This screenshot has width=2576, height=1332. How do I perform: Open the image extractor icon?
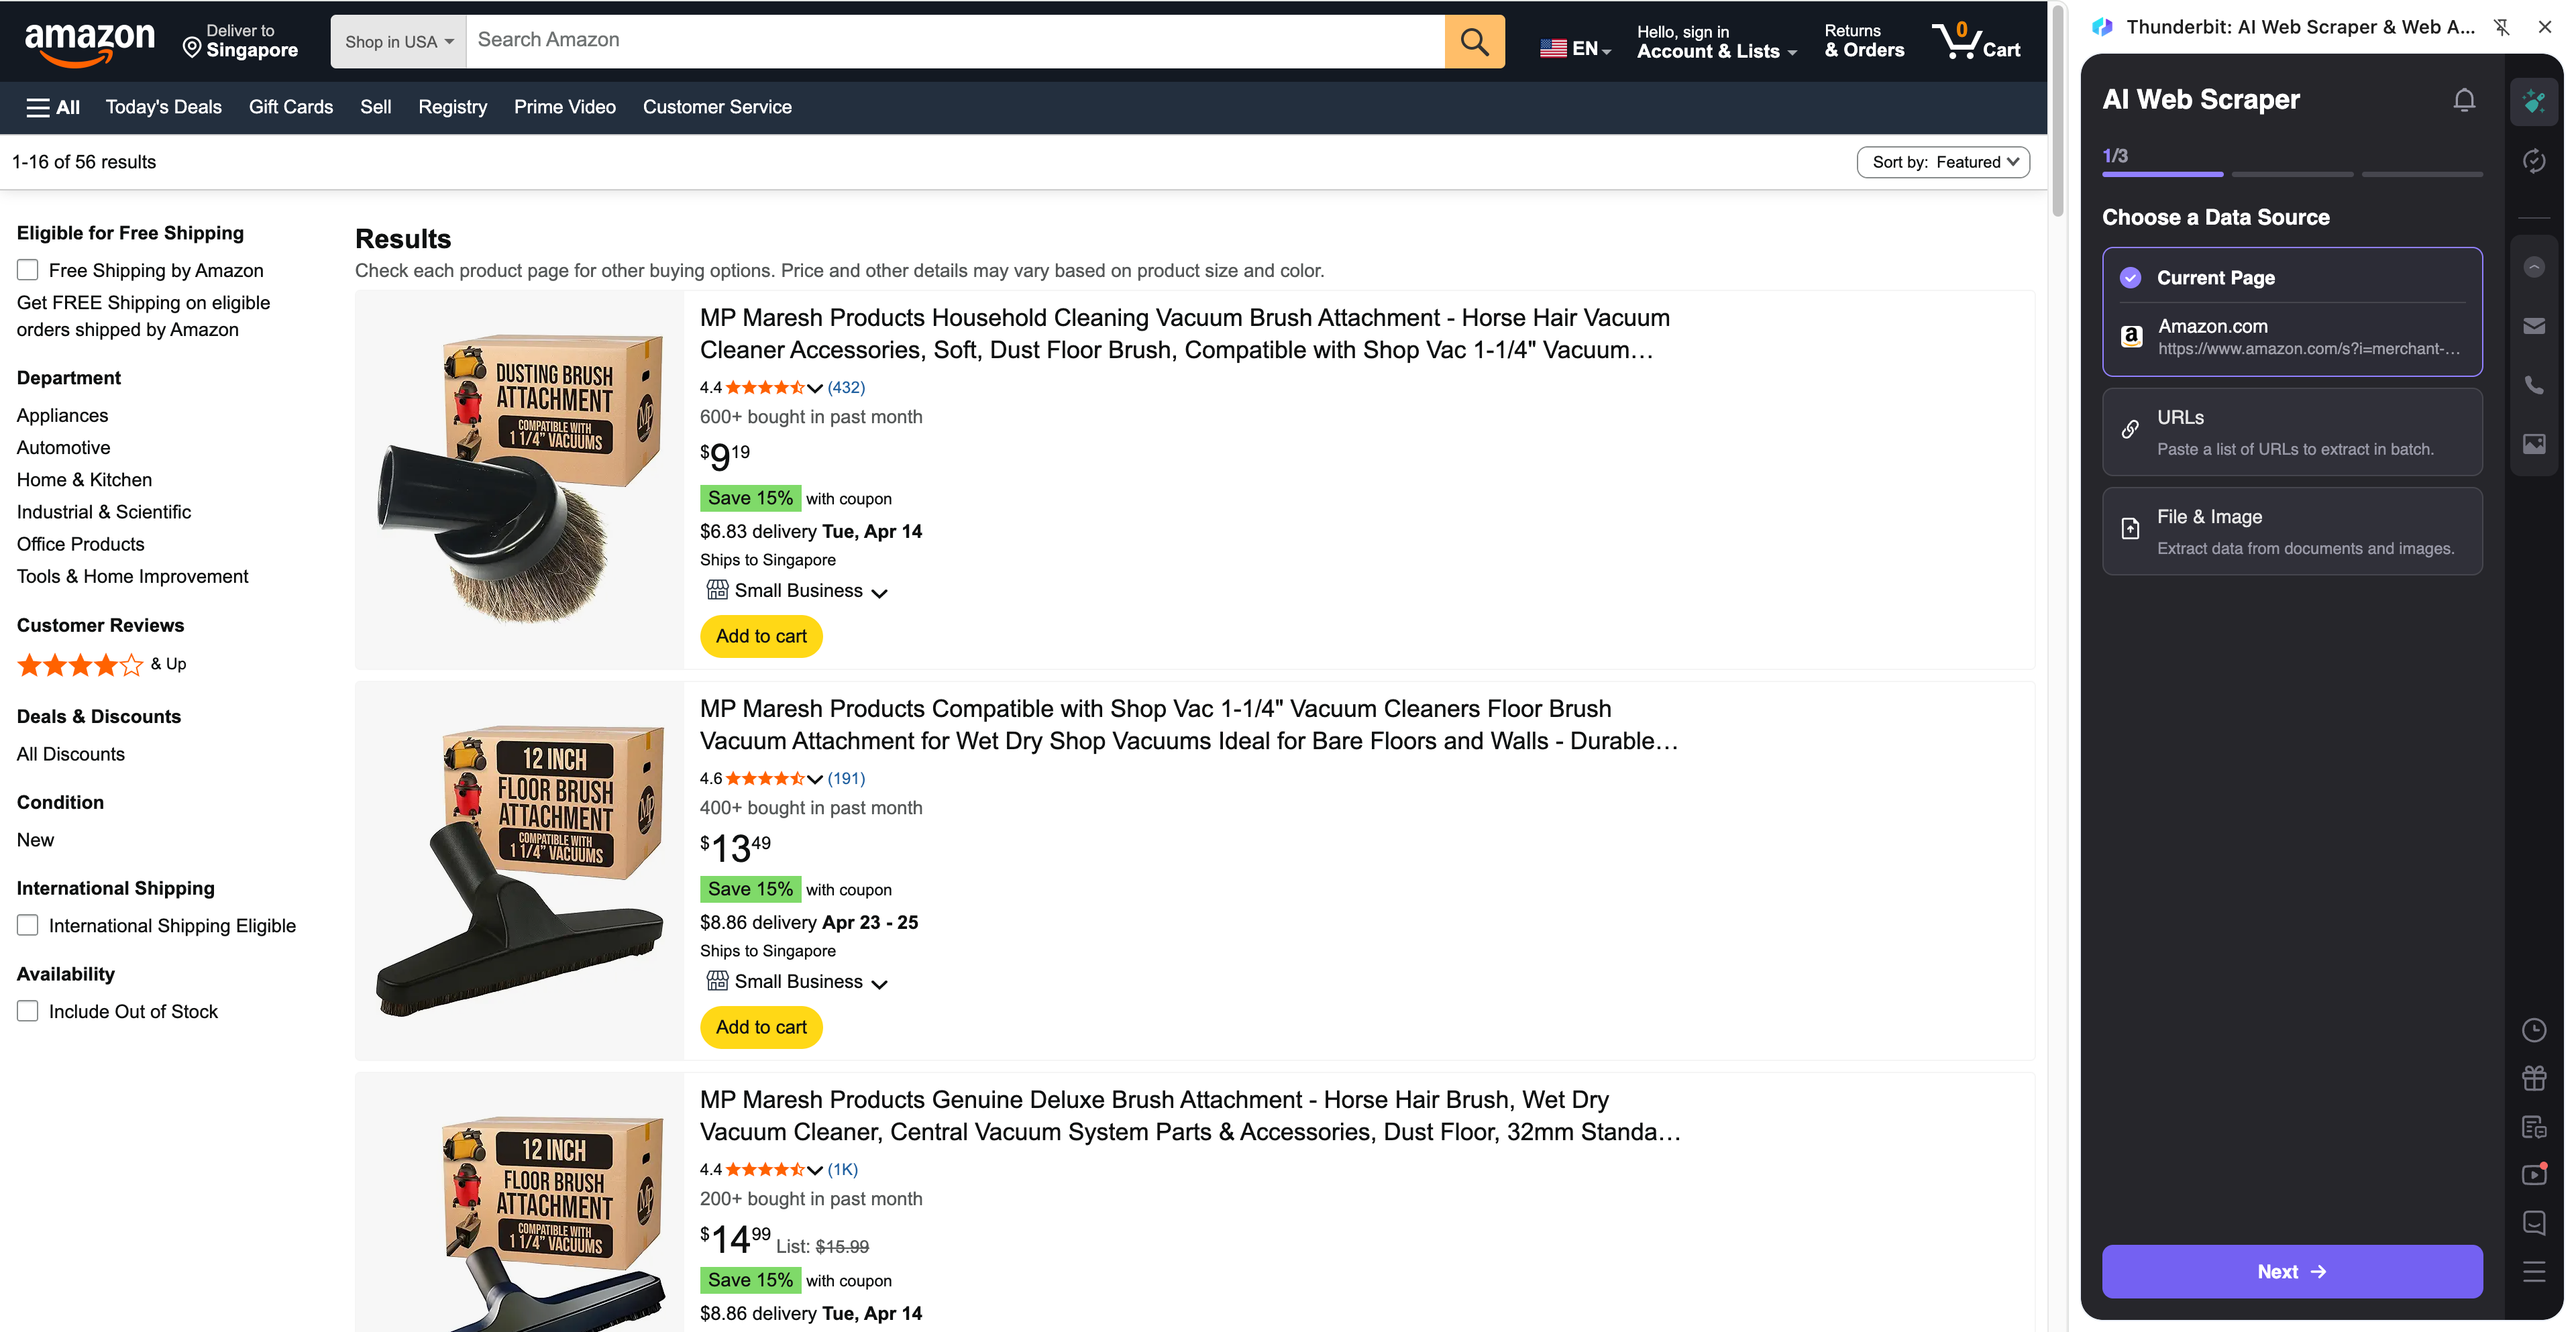2533,444
